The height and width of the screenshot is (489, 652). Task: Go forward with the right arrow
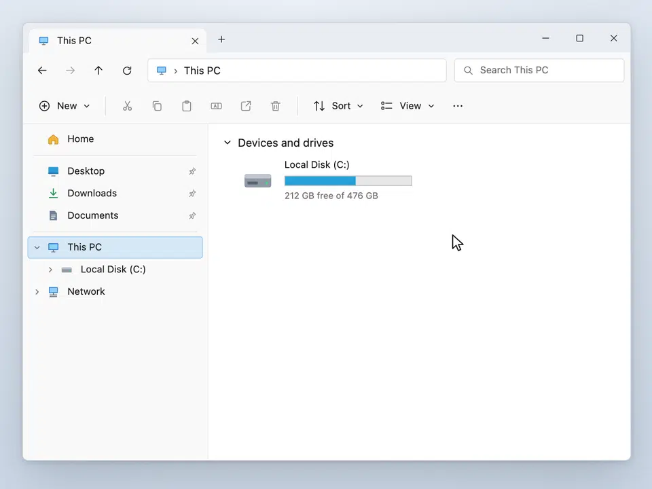click(x=70, y=70)
